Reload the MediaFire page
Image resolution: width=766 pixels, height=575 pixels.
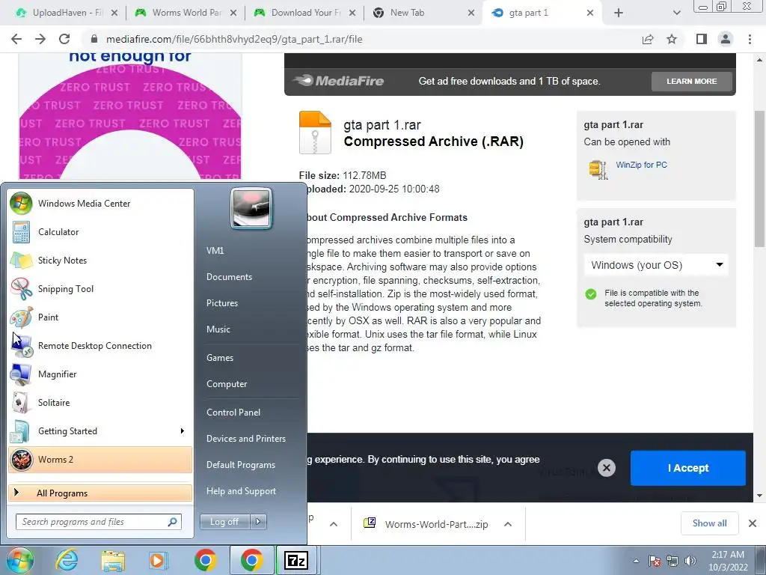[64, 39]
